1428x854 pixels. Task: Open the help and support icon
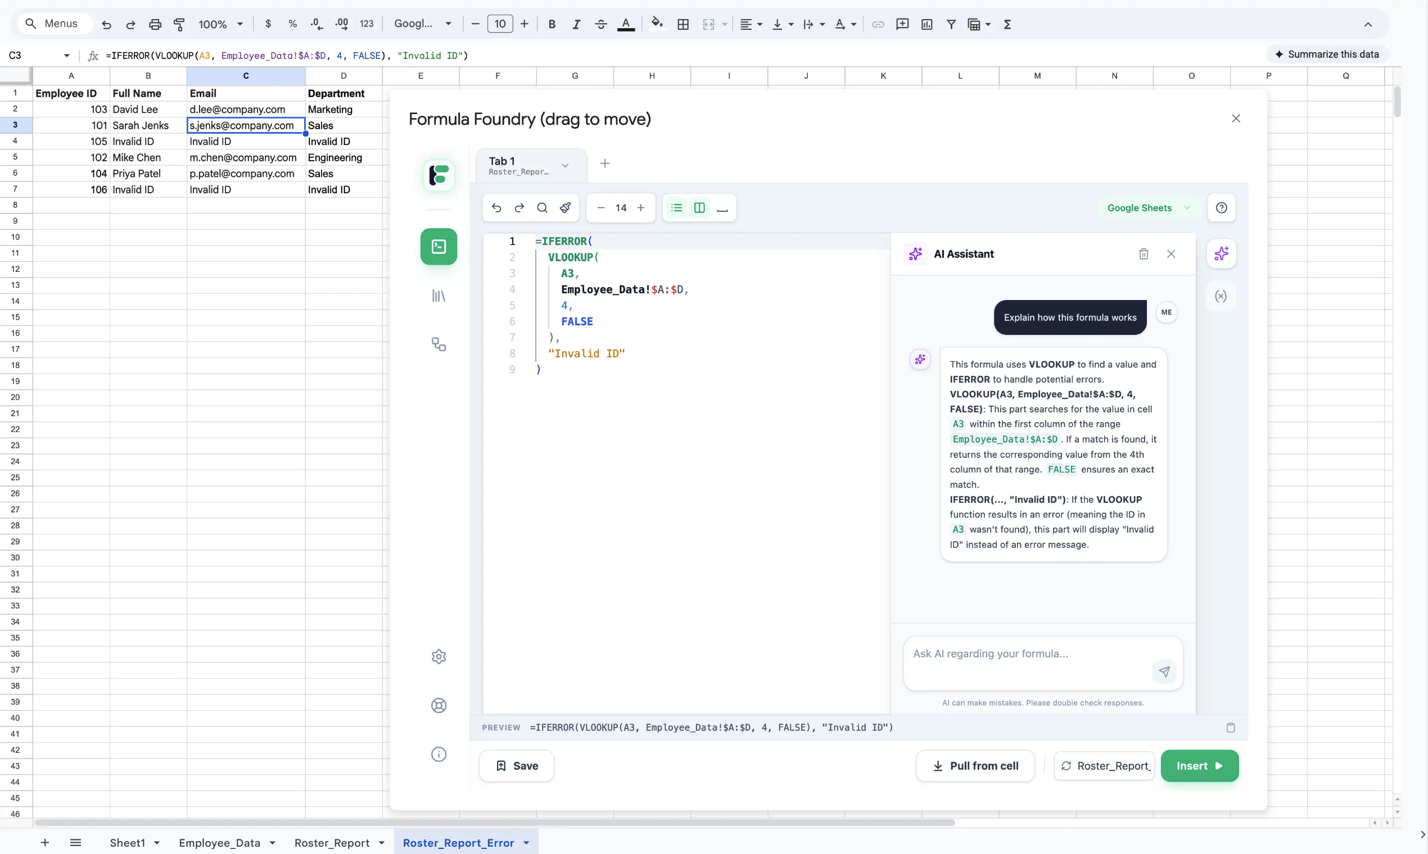[x=439, y=705]
